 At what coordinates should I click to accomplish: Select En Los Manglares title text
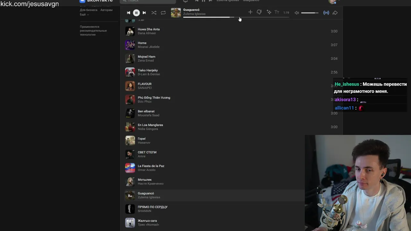pos(150,125)
